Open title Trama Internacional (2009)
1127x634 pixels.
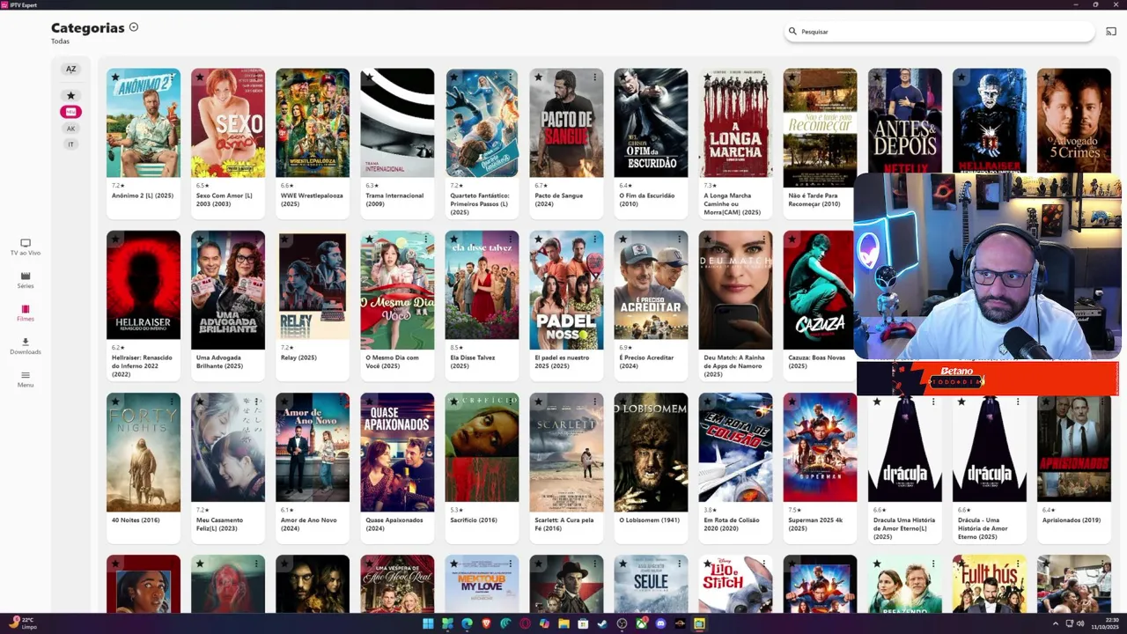click(394, 199)
